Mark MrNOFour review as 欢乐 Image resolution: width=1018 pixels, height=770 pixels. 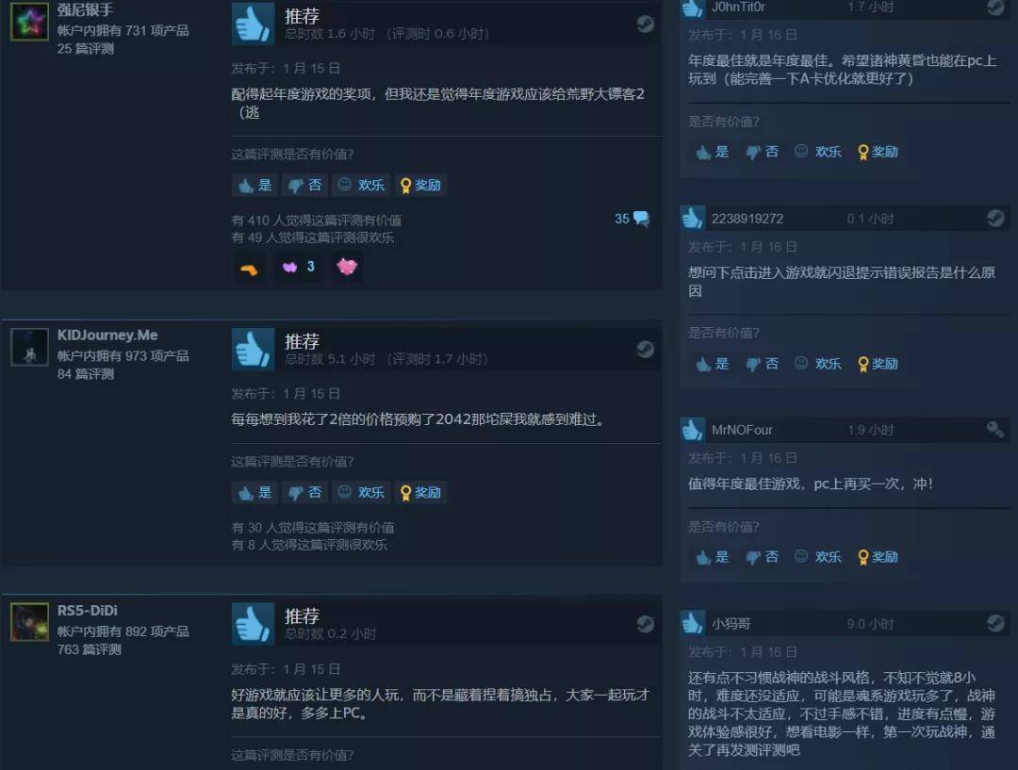[x=818, y=557]
